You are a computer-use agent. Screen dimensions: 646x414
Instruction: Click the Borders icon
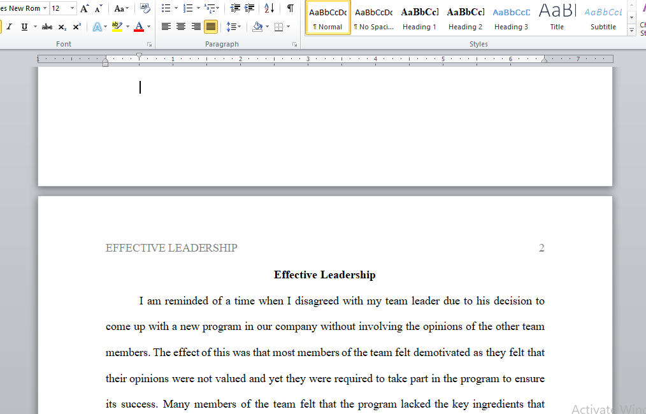coord(279,27)
